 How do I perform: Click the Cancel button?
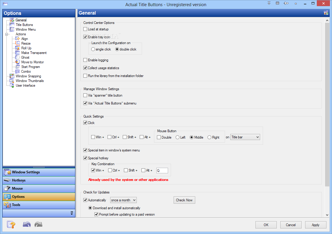[291, 225]
